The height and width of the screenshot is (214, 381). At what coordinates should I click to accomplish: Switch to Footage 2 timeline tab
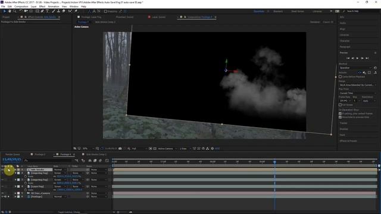point(40,155)
